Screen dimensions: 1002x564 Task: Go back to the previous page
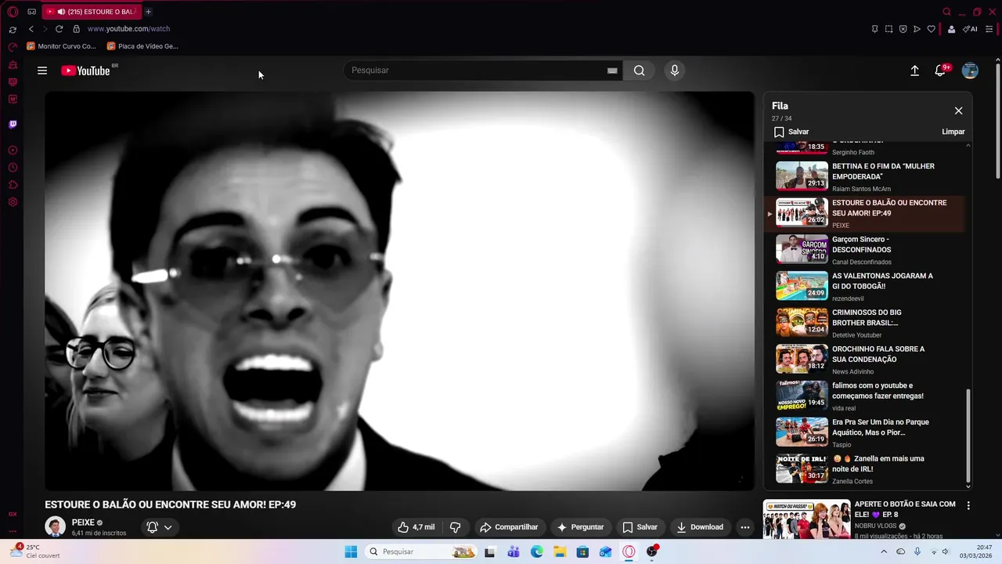click(31, 29)
